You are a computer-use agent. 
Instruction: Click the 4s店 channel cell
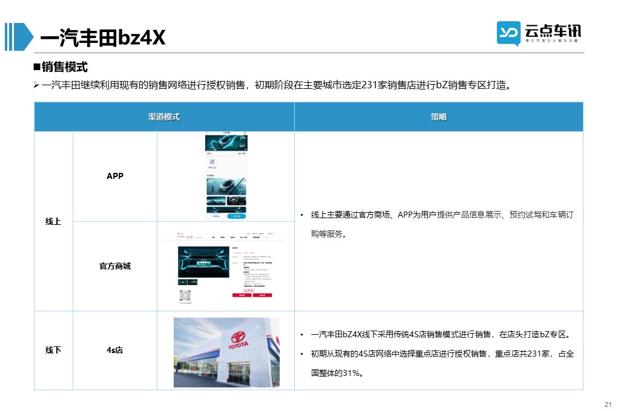[x=115, y=350]
